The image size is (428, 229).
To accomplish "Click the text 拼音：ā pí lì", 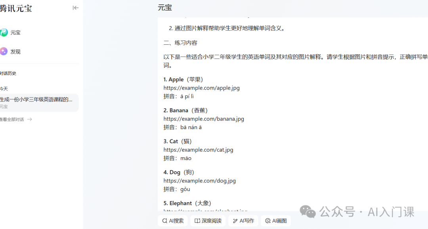I will (x=178, y=96).
